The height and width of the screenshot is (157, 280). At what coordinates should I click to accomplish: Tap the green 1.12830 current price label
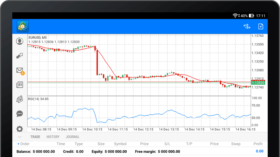pos(258,83)
